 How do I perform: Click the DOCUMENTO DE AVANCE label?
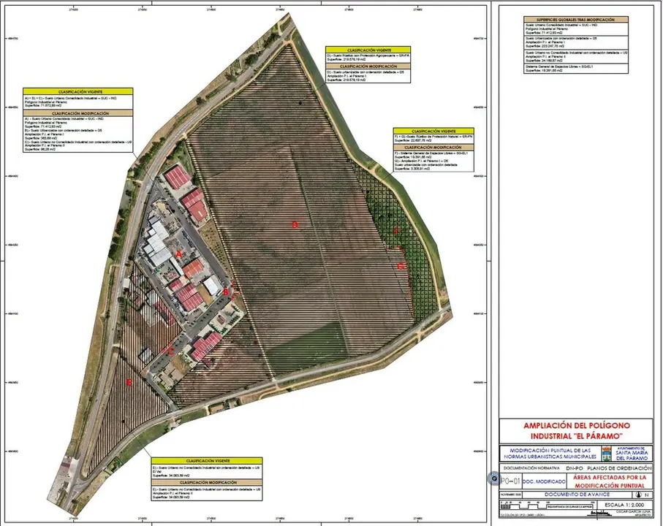coord(576,494)
